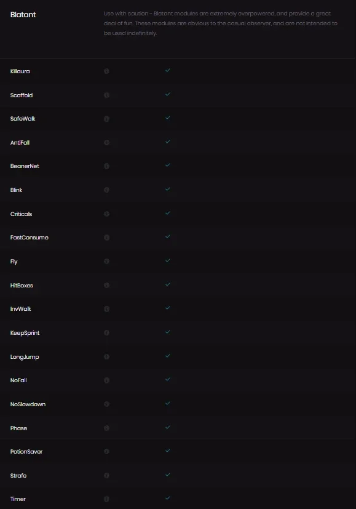Click the info icon for Criticals

[106, 214]
